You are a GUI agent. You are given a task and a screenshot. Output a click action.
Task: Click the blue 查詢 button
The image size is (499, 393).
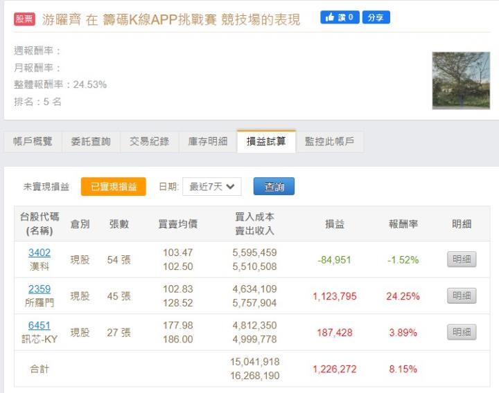pyautogui.click(x=274, y=187)
